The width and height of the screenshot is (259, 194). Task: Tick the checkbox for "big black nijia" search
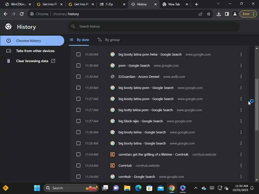pos(78,121)
